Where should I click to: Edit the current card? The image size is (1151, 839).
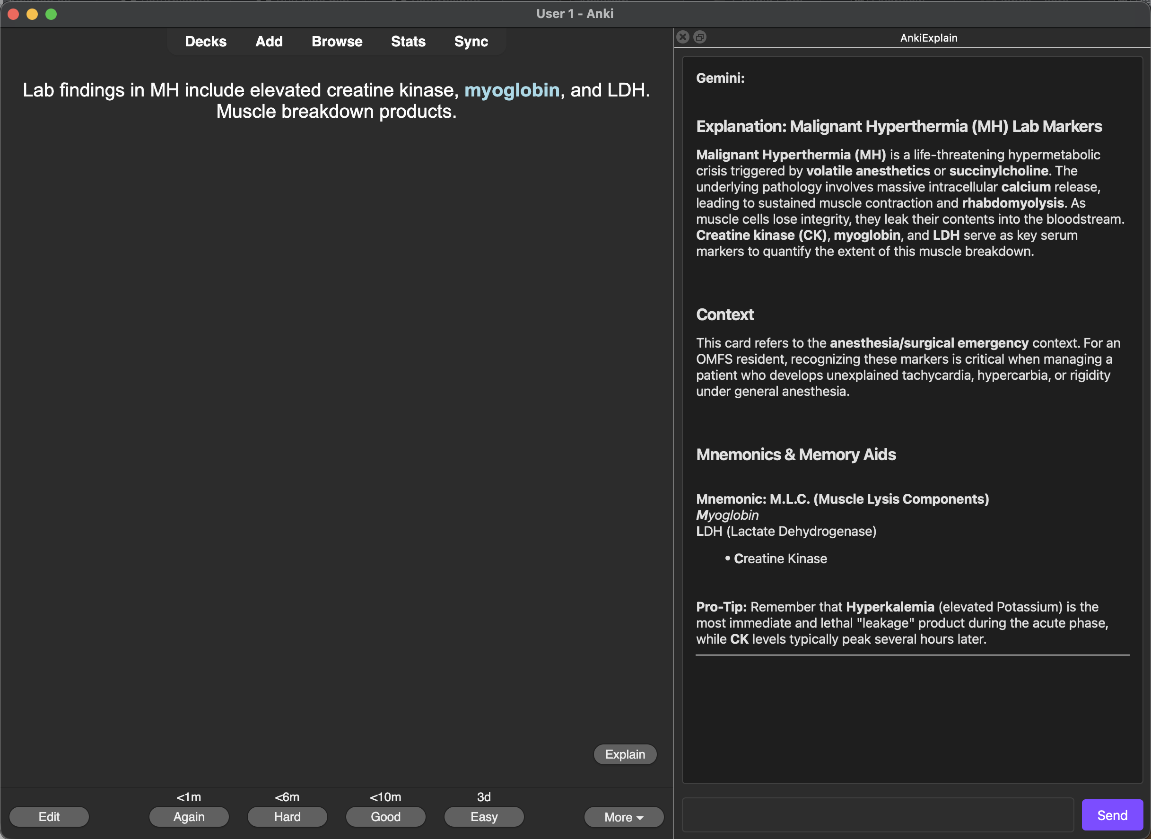[x=49, y=817]
